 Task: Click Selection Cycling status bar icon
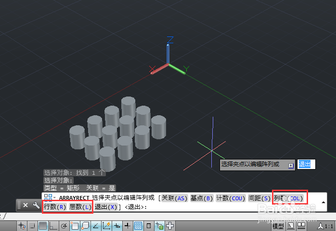coord(159,226)
